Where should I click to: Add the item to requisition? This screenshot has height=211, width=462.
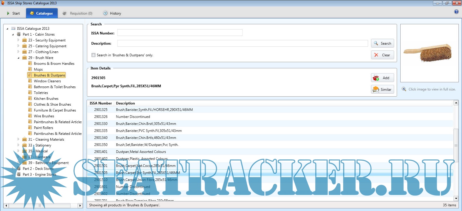[382, 78]
